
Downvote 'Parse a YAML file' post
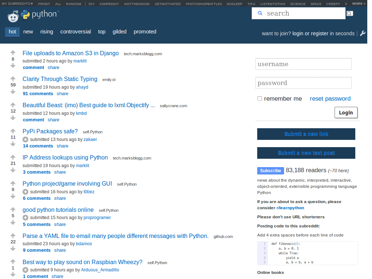coord(13,248)
